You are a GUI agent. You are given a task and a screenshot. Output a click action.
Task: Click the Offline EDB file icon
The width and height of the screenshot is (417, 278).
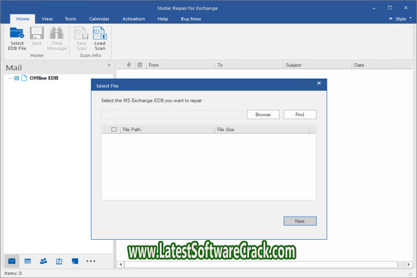[24, 78]
